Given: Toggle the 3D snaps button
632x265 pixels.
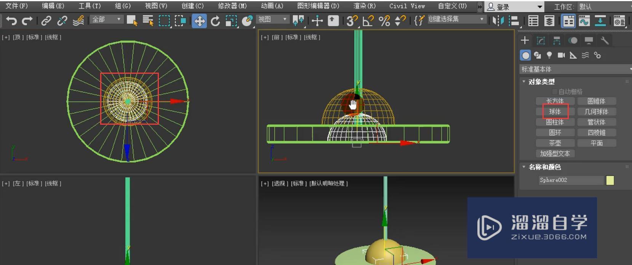Looking at the screenshot, I should pyautogui.click(x=352, y=21).
